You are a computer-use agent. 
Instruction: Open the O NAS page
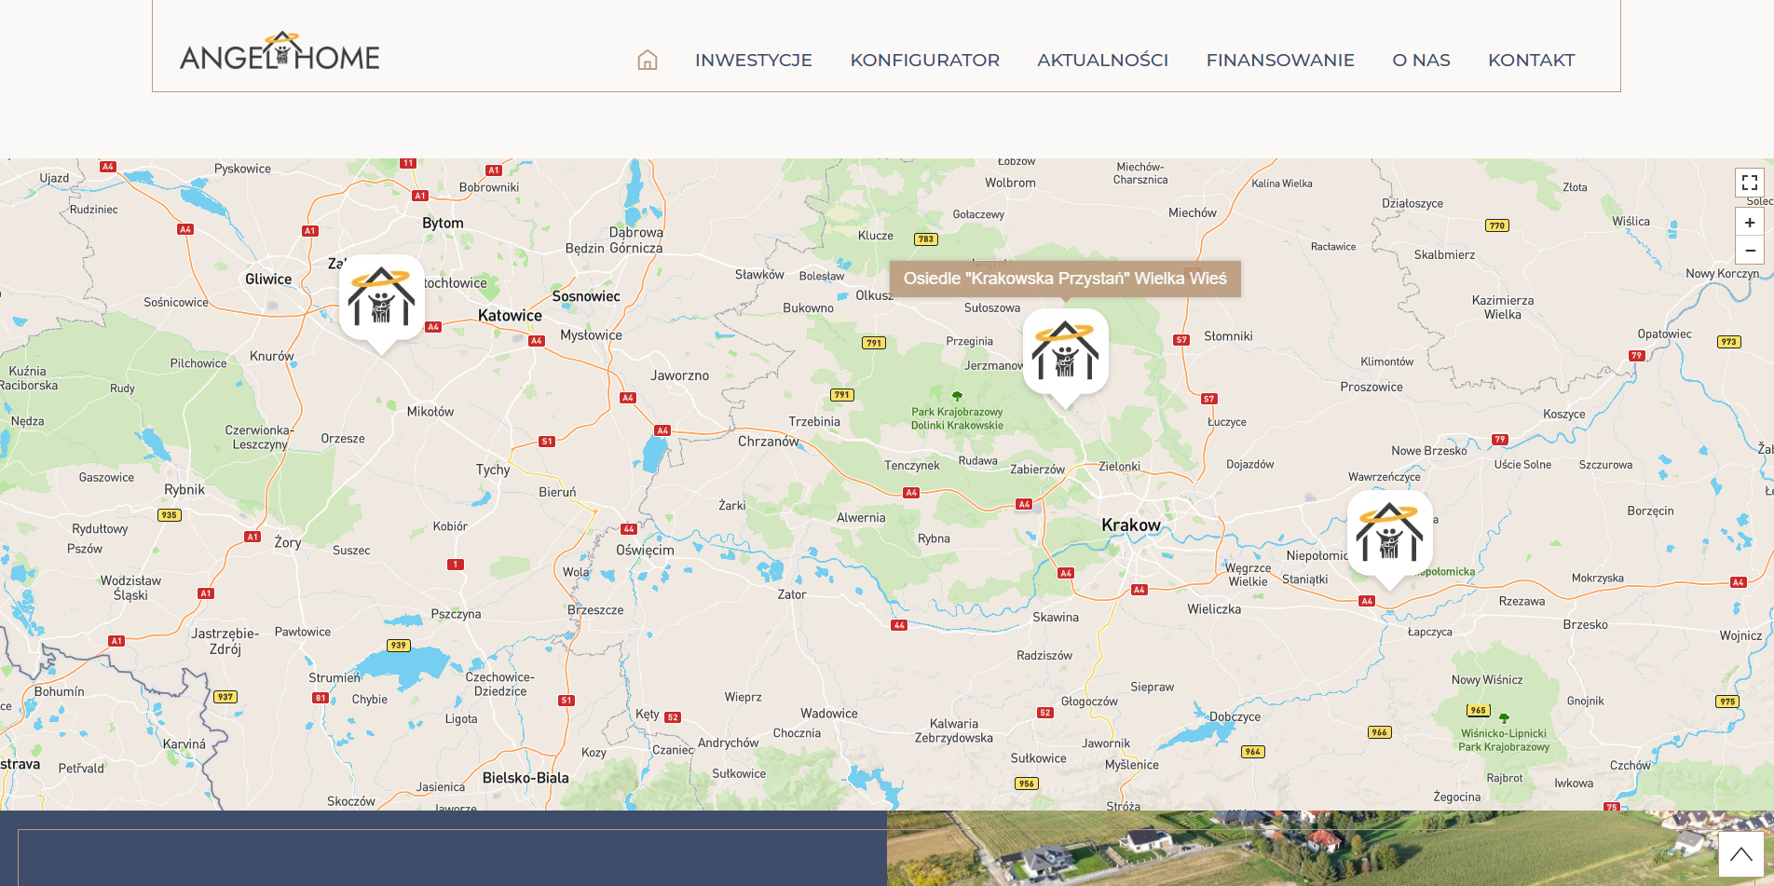click(x=1422, y=60)
